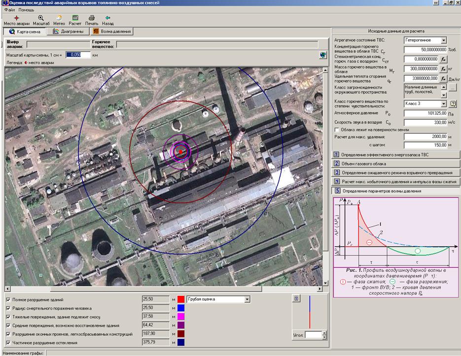Uncheck 'Полное разрушение зданий' checkbox
Image resolution: width=461 pixels, height=356 pixels.
click(x=7, y=300)
